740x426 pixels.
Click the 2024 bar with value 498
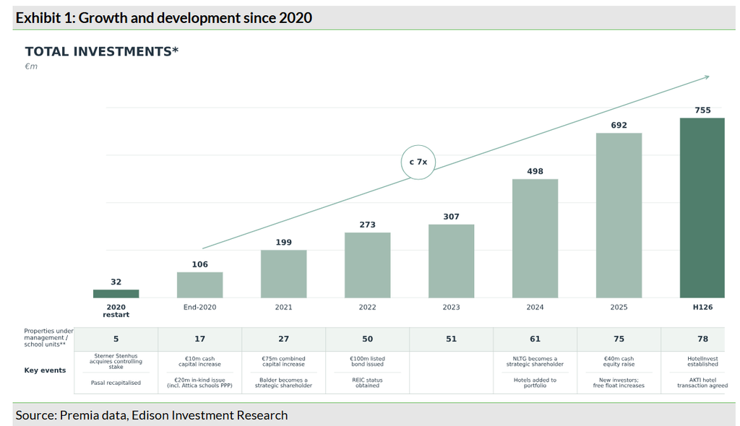pos(535,239)
